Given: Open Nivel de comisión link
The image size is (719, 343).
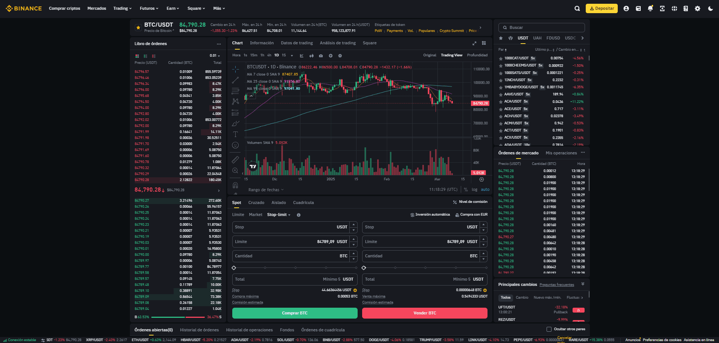Looking at the screenshot, I should tap(470, 202).
